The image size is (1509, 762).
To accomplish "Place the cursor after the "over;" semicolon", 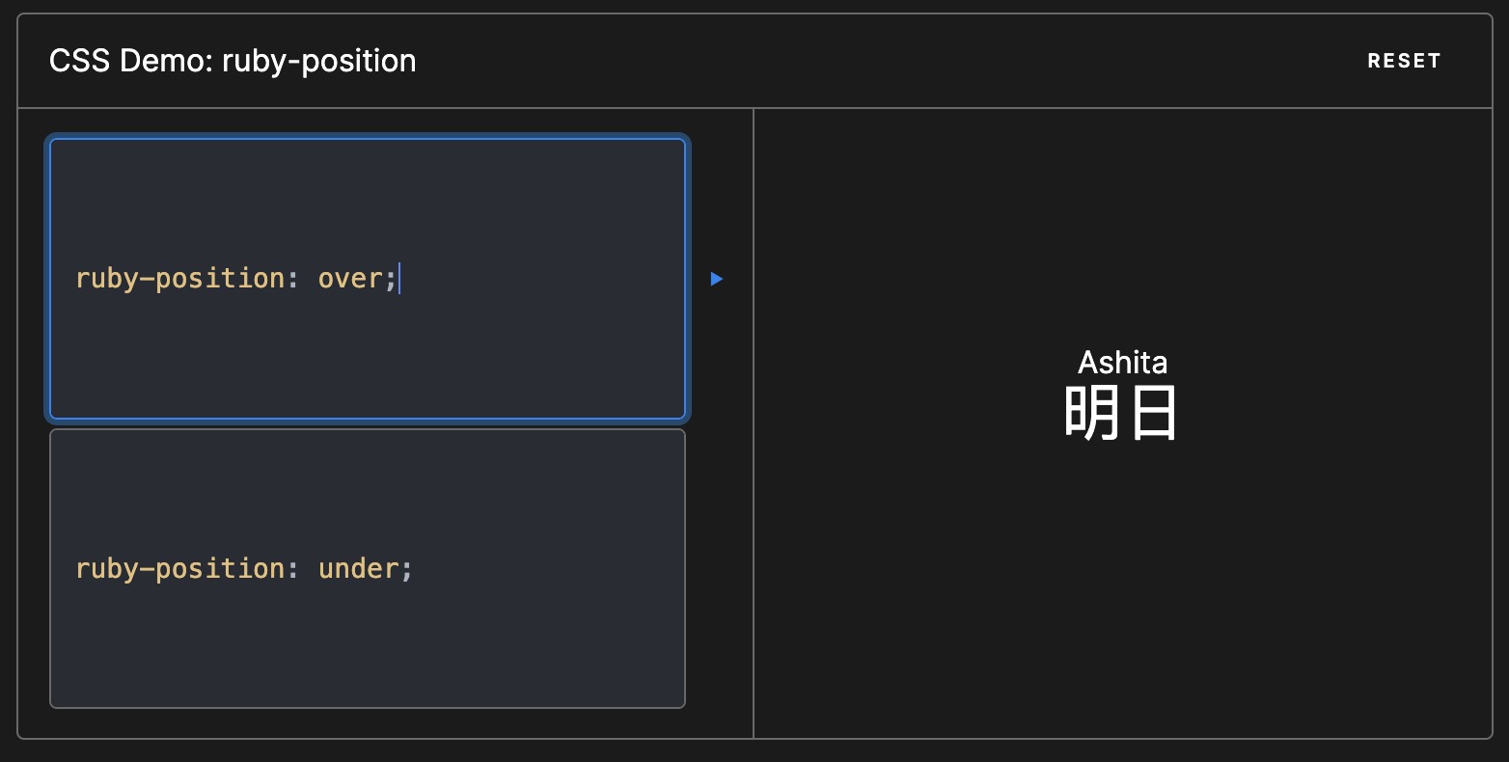I will (x=398, y=279).
